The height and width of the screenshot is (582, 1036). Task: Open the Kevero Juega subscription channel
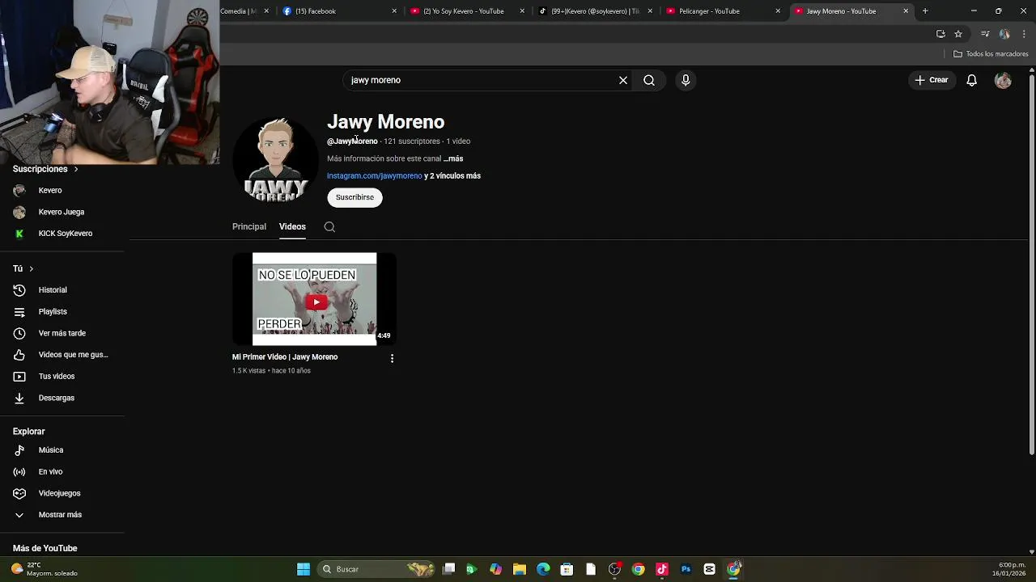62,212
